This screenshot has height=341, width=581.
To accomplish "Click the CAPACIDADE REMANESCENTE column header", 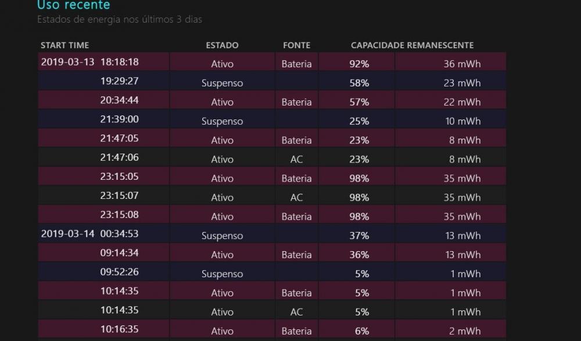I will 412,45.
